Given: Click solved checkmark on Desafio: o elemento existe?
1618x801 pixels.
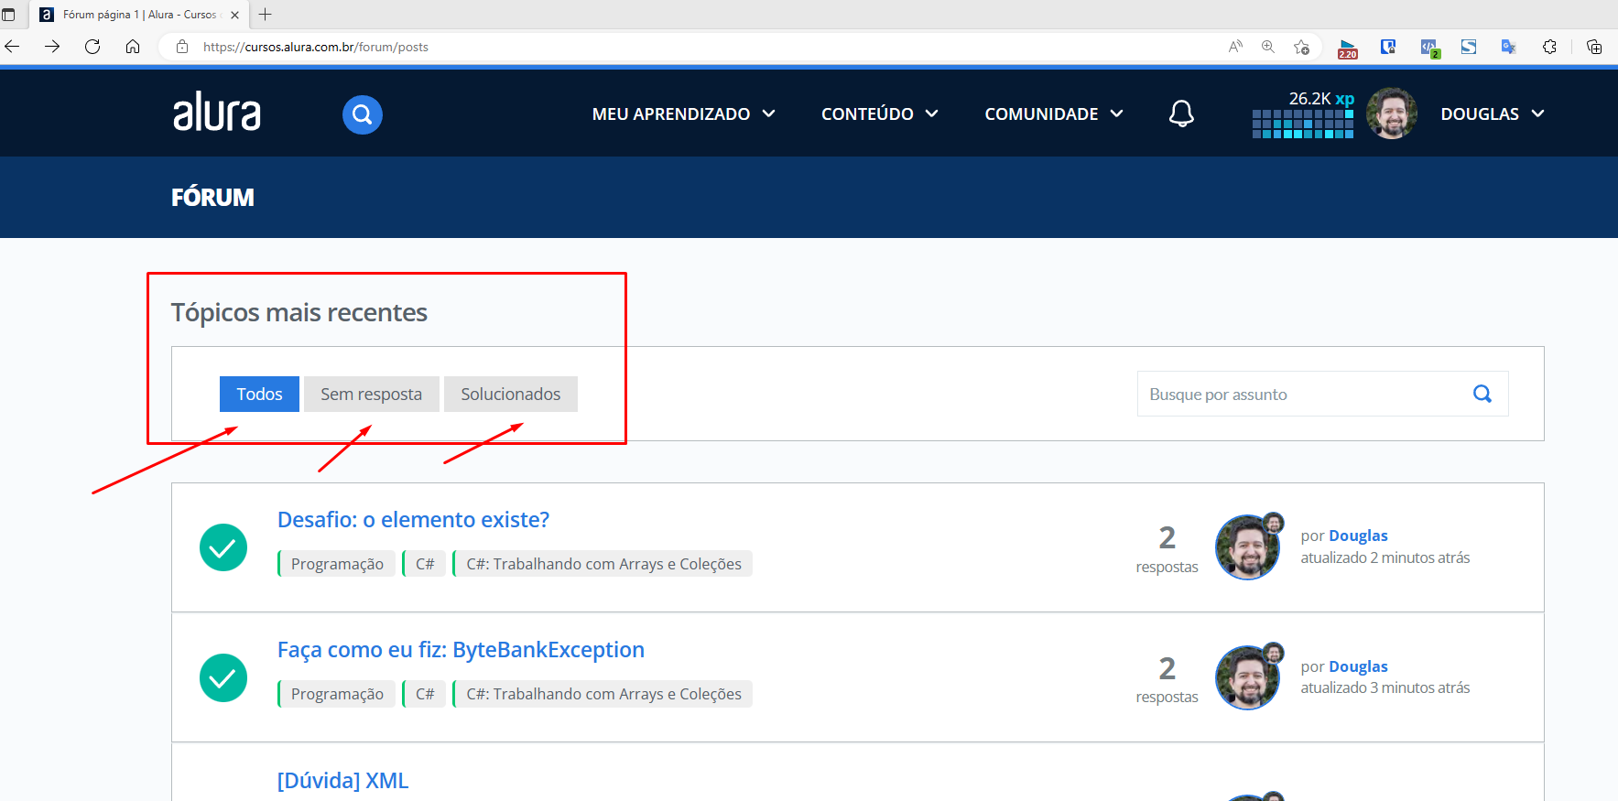Looking at the screenshot, I should pos(223,547).
